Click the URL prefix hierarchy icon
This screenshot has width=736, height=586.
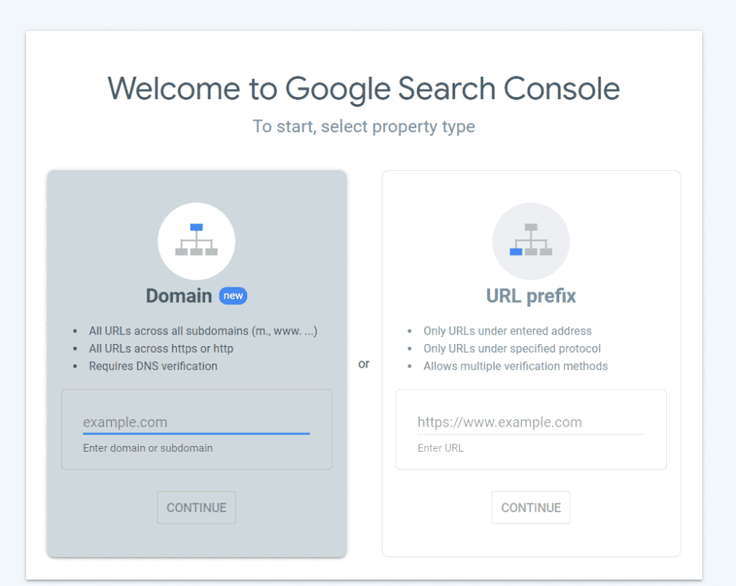530,241
